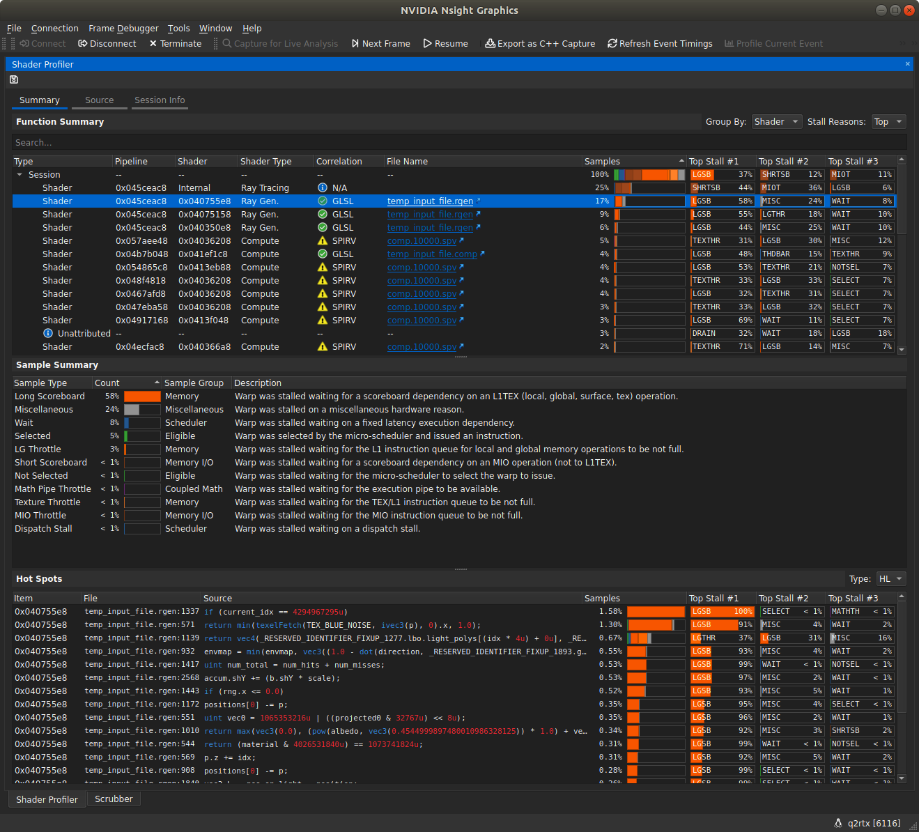Open temp_input_file.rgen link in 0x040755e8 row

[x=430, y=201]
